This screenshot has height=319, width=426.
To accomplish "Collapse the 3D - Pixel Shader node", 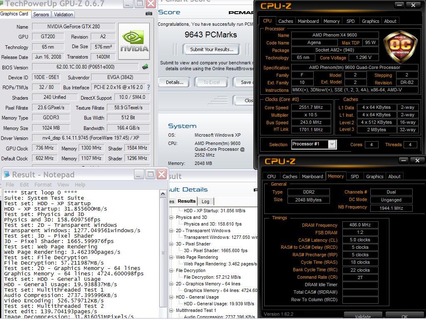I will pos(171,244).
